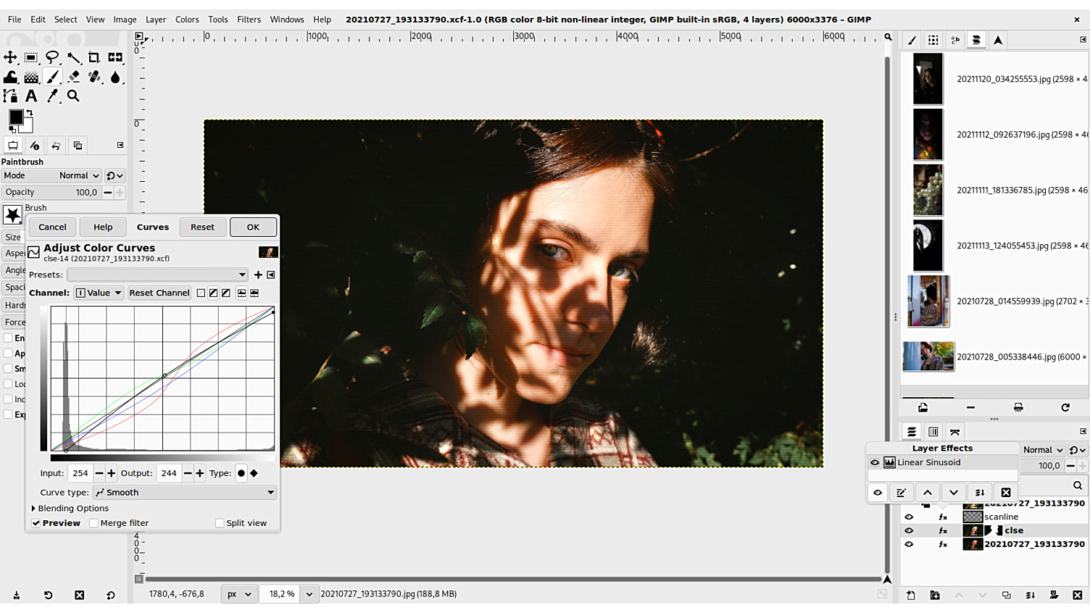Hide the scanline layer

909,517
